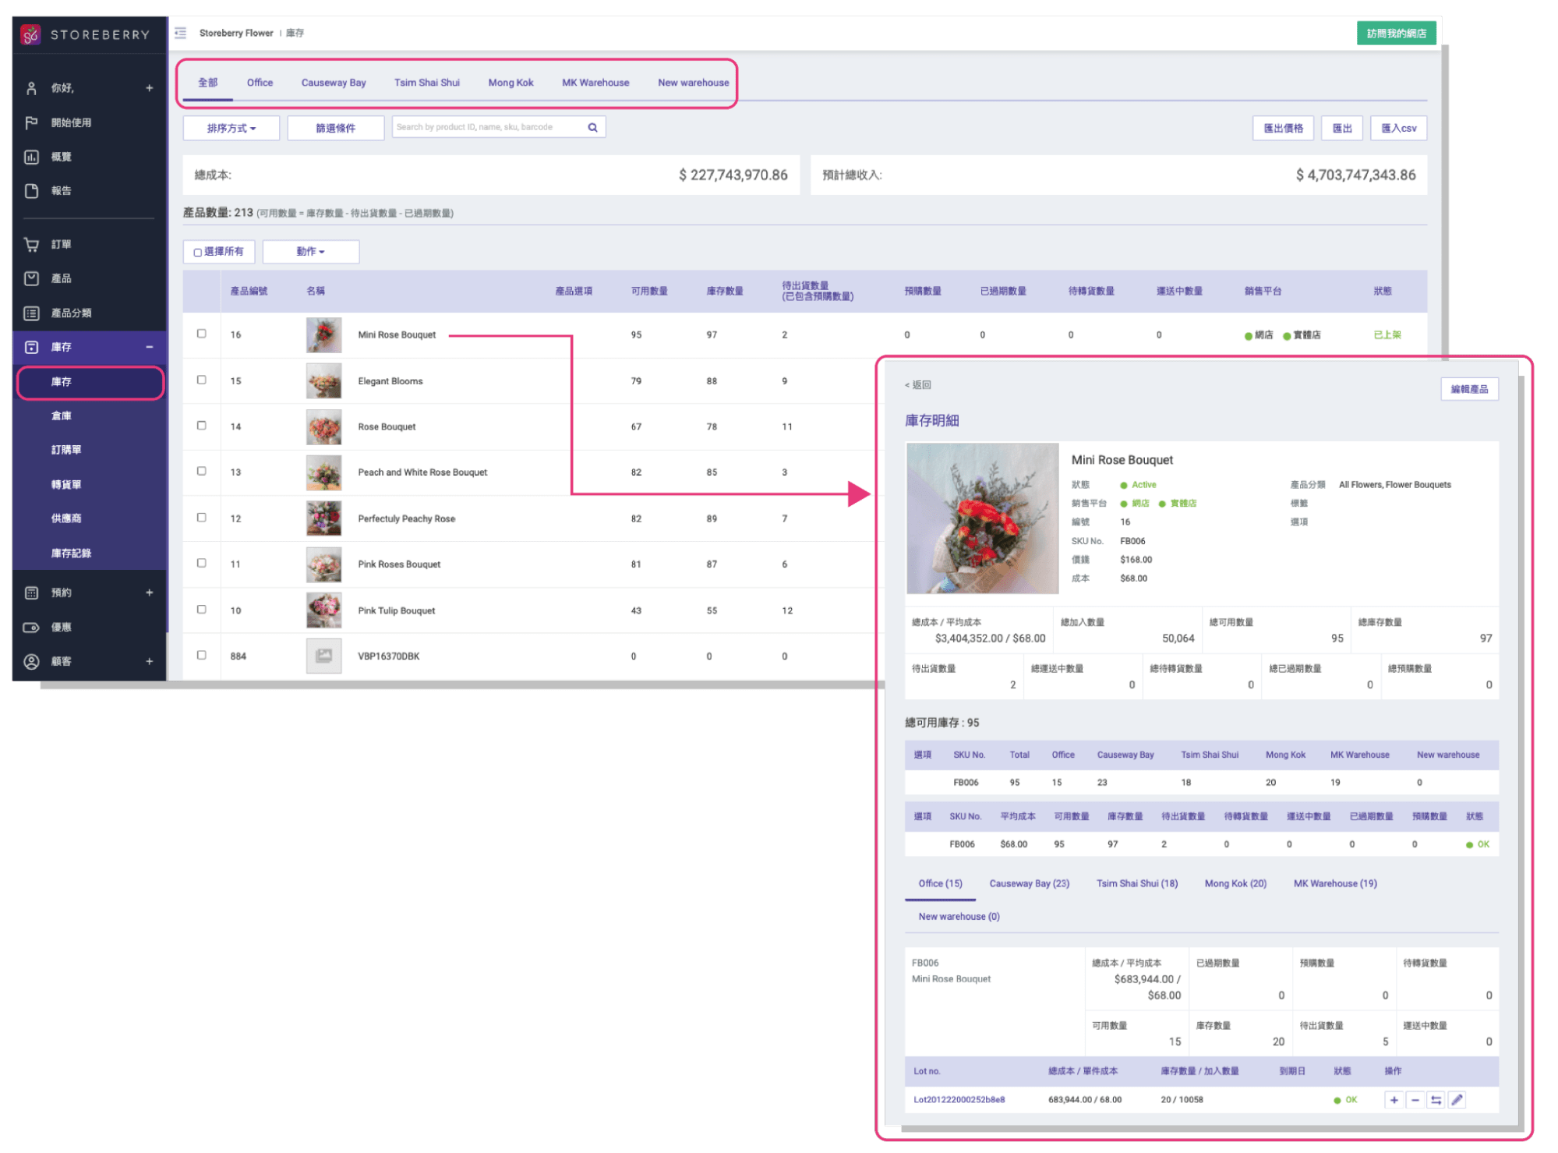Image resolution: width=1558 pixels, height=1153 pixels.
Task: Open the Product Categories list icon
Action: pos(31,313)
